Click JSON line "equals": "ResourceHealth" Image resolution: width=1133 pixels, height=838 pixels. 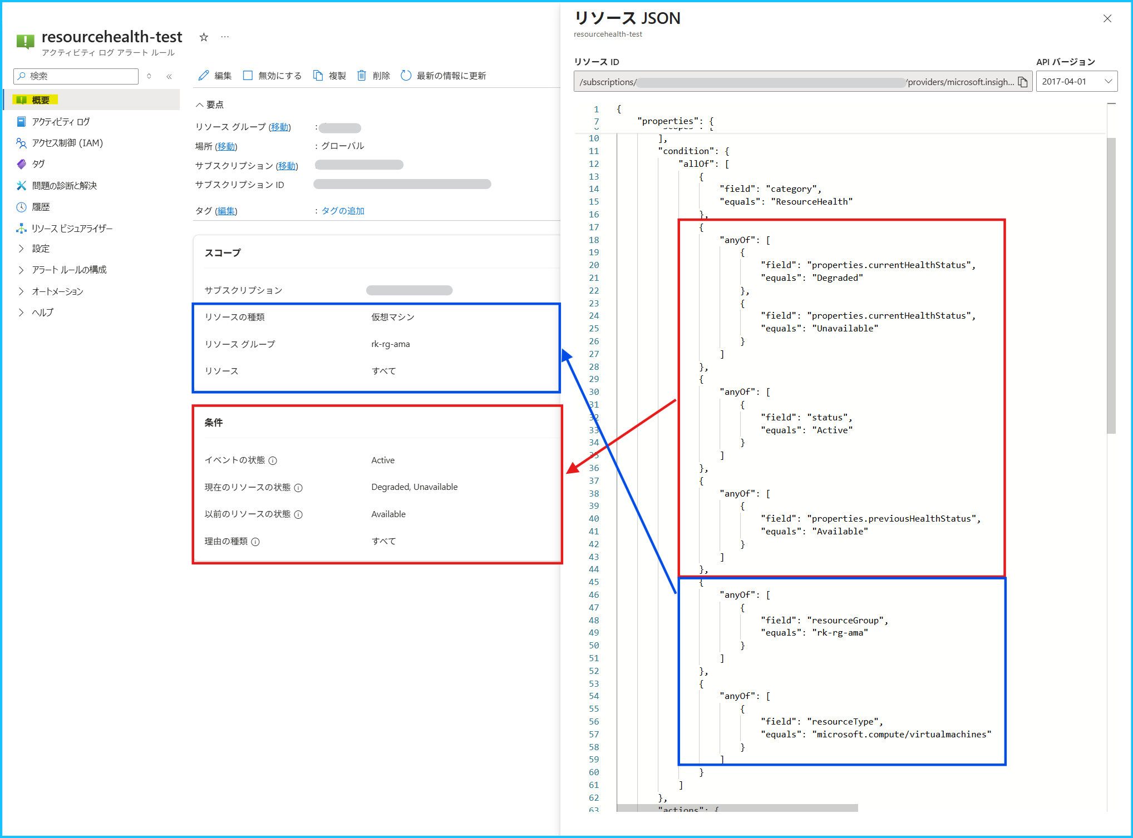tap(786, 202)
